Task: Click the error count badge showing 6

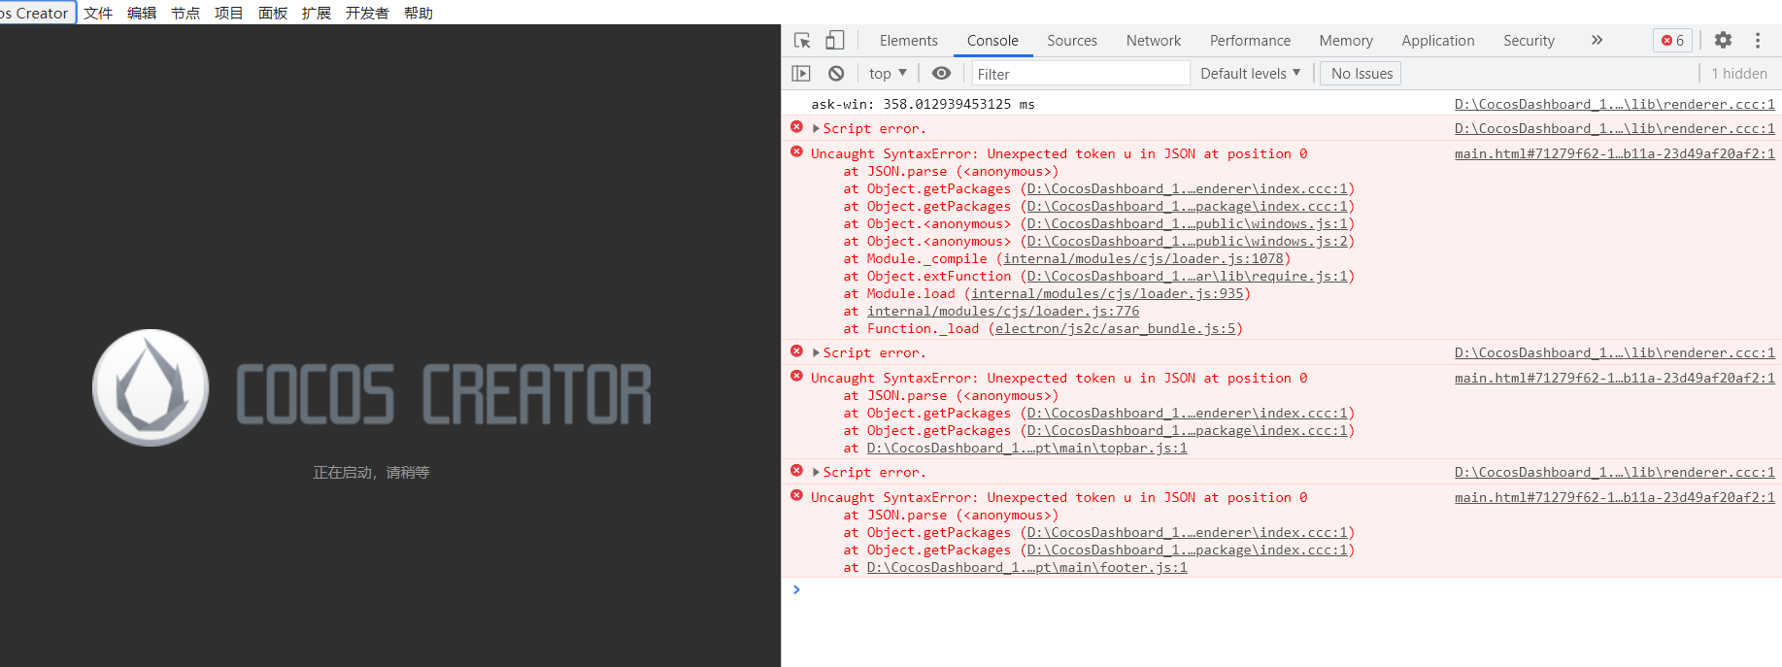Action: [1673, 40]
